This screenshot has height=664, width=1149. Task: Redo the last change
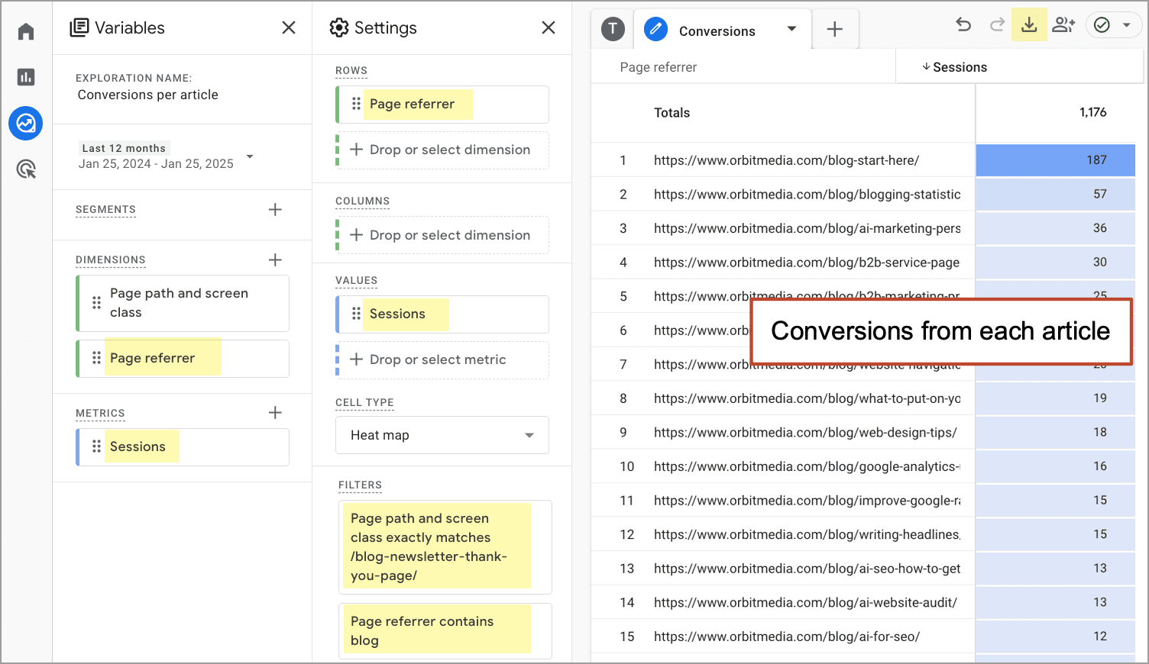point(997,24)
